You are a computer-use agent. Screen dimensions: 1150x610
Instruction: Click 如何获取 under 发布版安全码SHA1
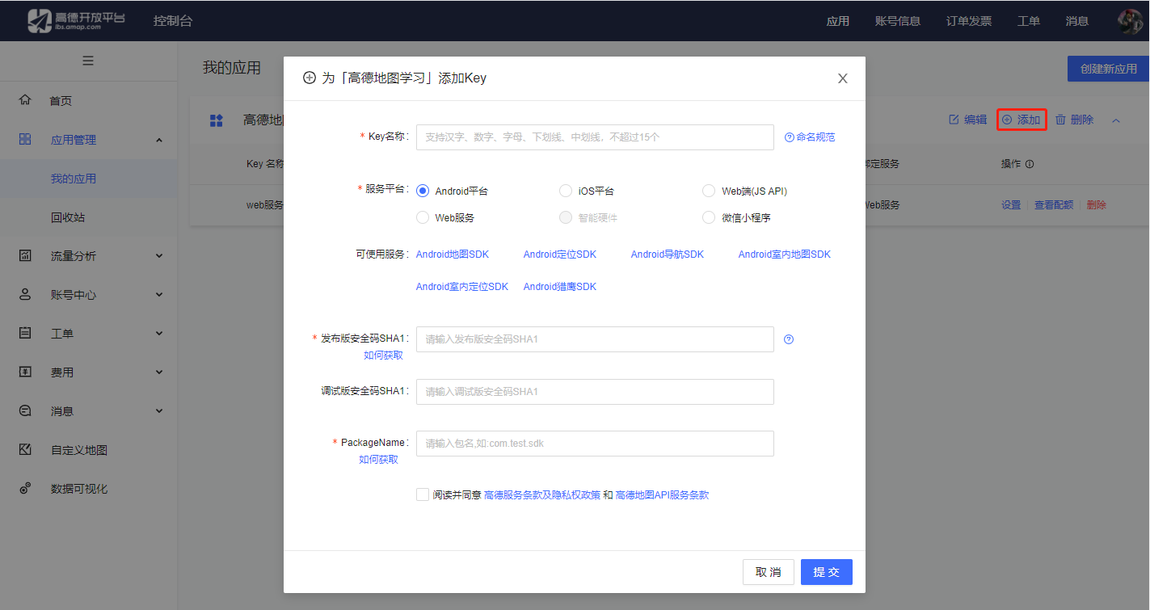pyautogui.click(x=383, y=355)
